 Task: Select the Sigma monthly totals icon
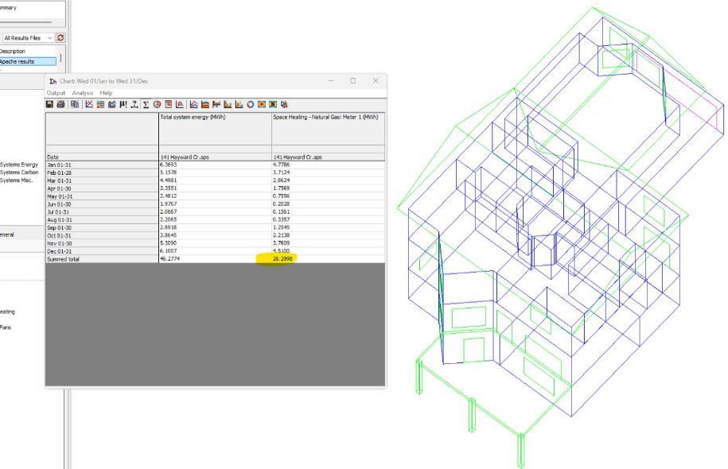(x=146, y=104)
